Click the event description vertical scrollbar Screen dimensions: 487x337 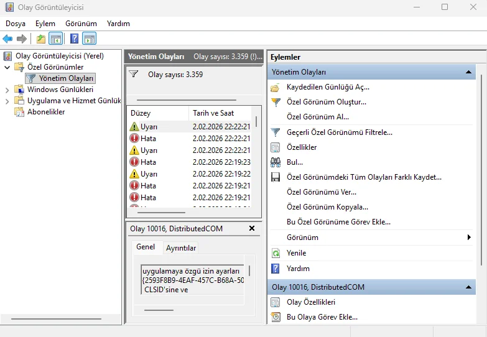click(249, 271)
